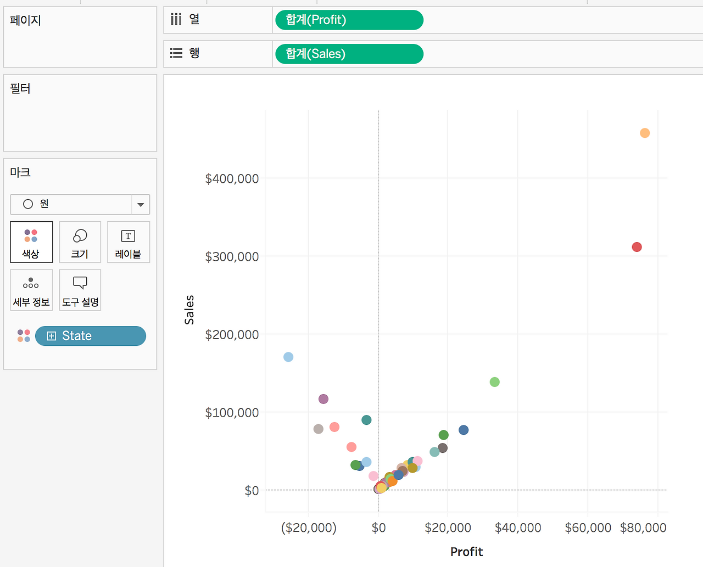Open the 도구 설명 (Tooltip) mark card
The width and height of the screenshot is (703, 567).
click(80, 290)
